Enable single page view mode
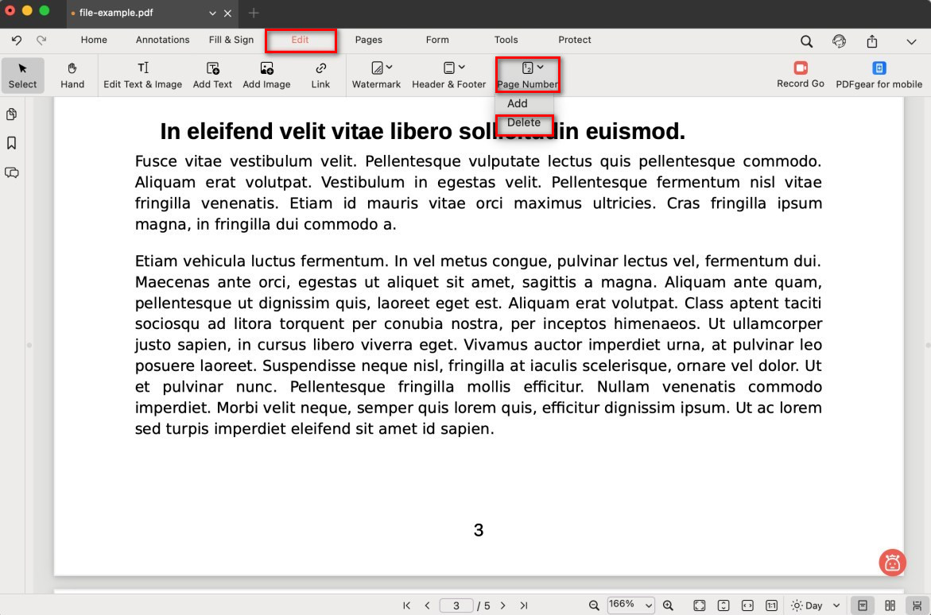This screenshot has height=615, width=931. [862, 605]
